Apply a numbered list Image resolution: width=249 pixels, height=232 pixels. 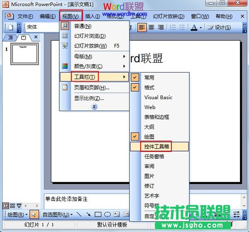[x=173, y=27]
